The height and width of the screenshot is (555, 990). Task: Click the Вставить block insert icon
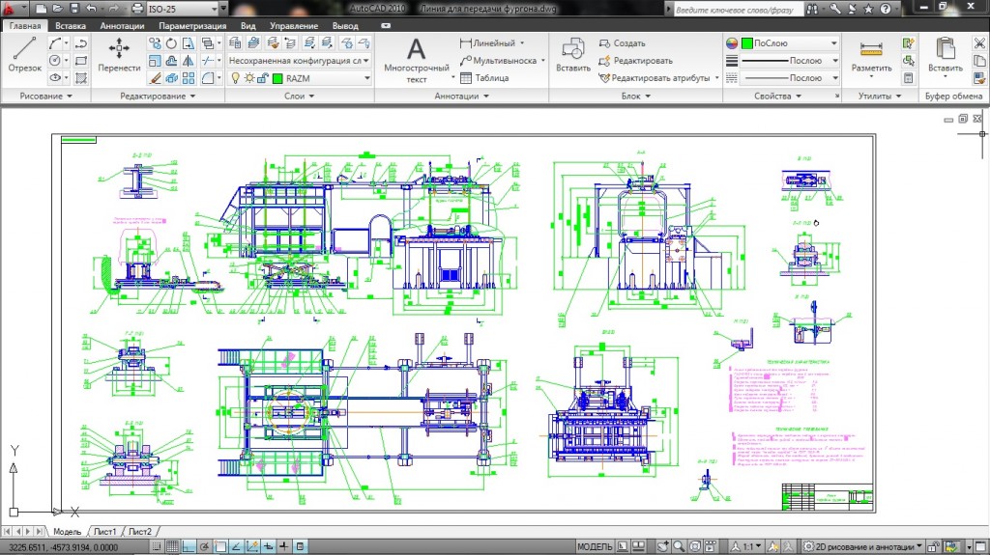click(573, 56)
